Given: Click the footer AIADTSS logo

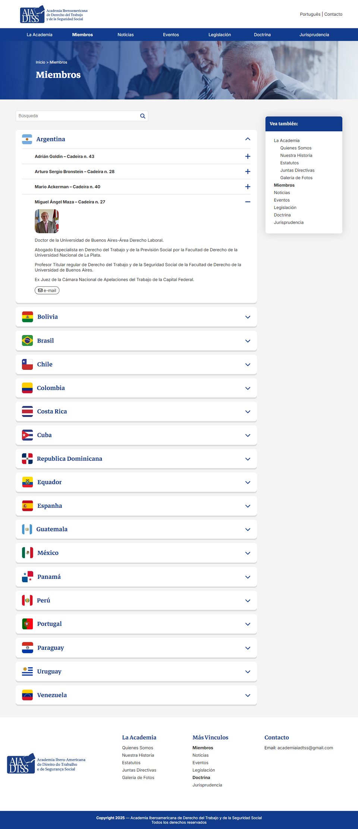Looking at the screenshot, I should [x=46, y=764].
